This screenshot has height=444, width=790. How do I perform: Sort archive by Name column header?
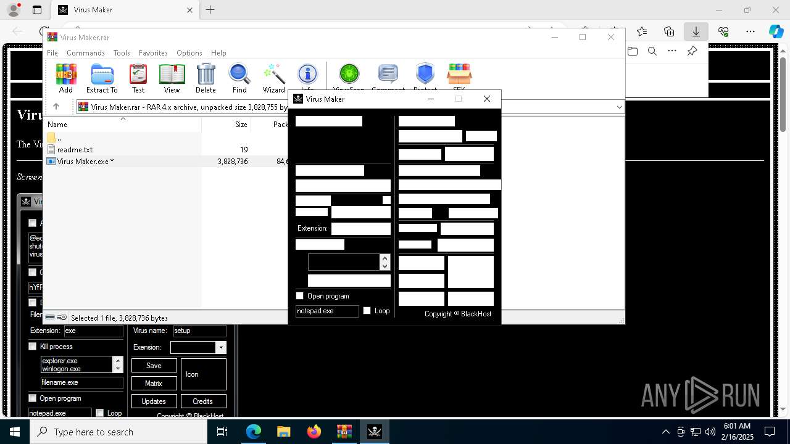pyautogui.click(x=123, y=124)
